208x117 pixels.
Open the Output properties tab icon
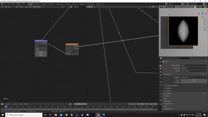click(x=160, y=69)
